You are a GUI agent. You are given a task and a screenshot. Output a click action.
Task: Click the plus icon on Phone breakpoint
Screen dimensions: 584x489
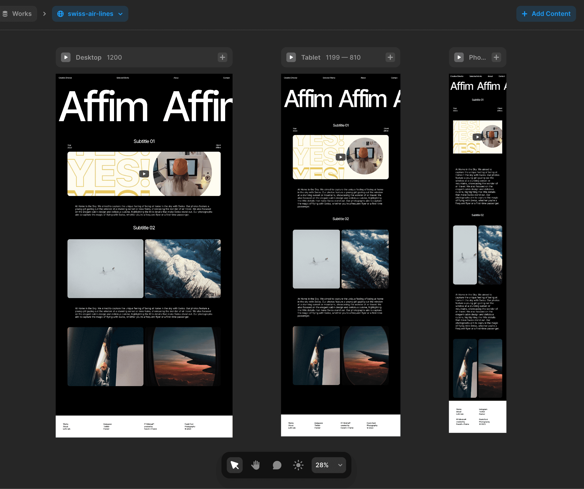click(496, 57)
